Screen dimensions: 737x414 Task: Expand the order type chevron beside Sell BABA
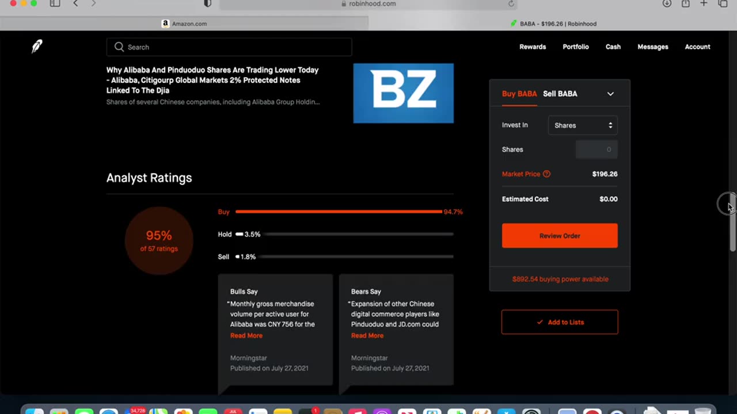(x=610, y=94)
